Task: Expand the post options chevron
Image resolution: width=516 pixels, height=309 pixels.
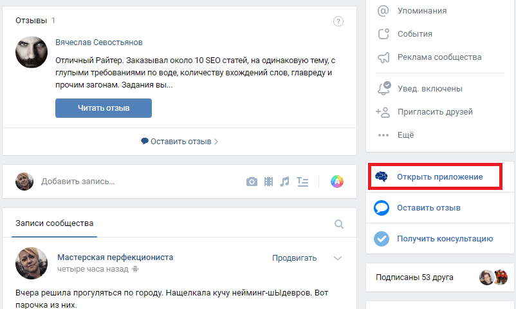Action: (x=338, y=258)
